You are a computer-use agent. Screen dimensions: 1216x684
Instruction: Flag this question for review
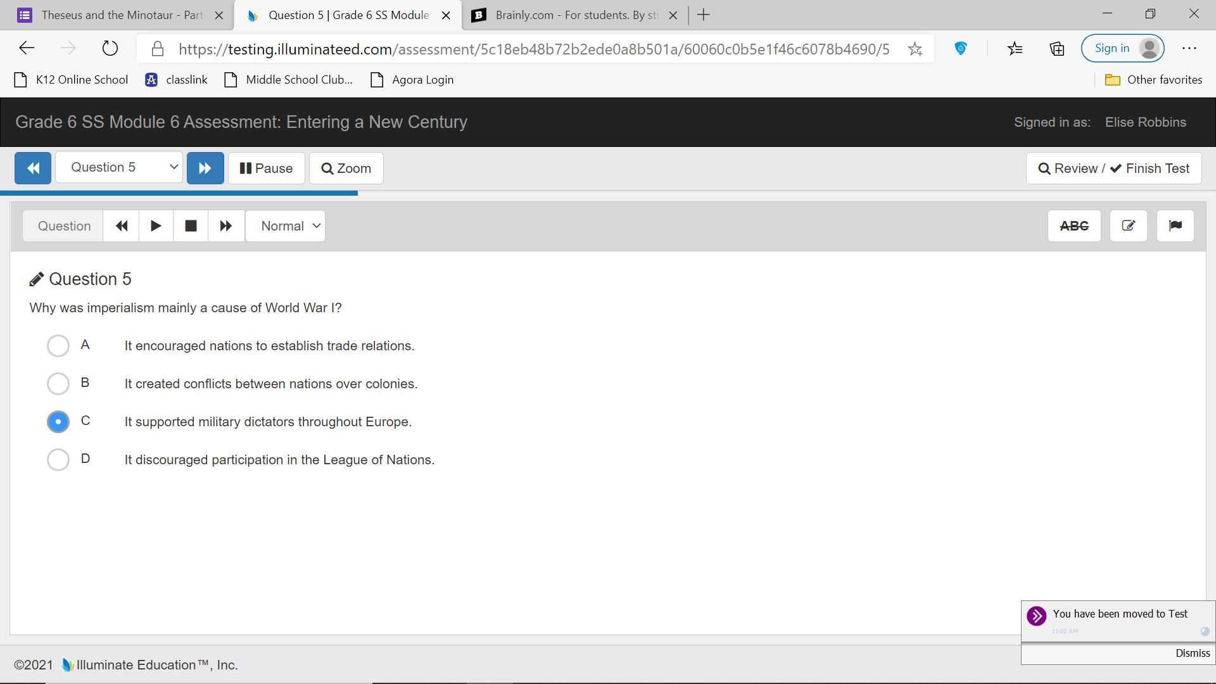click(x=1175, y=226)
